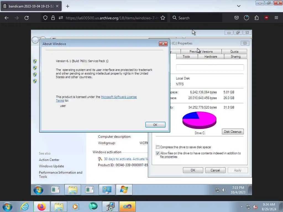Click the muted volume icon in host tray
283x212 pixels.
tap(255, 207)
